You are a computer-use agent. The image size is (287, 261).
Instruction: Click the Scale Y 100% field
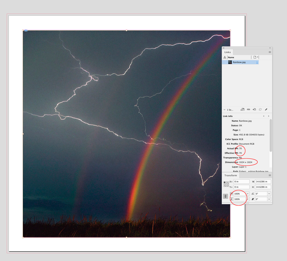(x=240, y=199)
